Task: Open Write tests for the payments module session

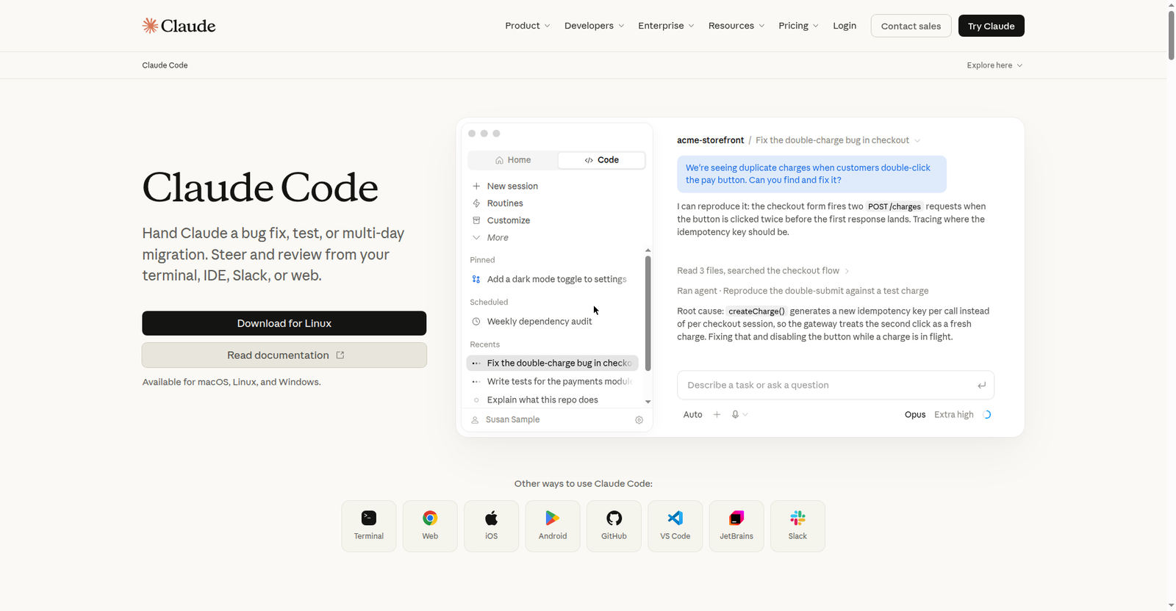Action: 552,381
